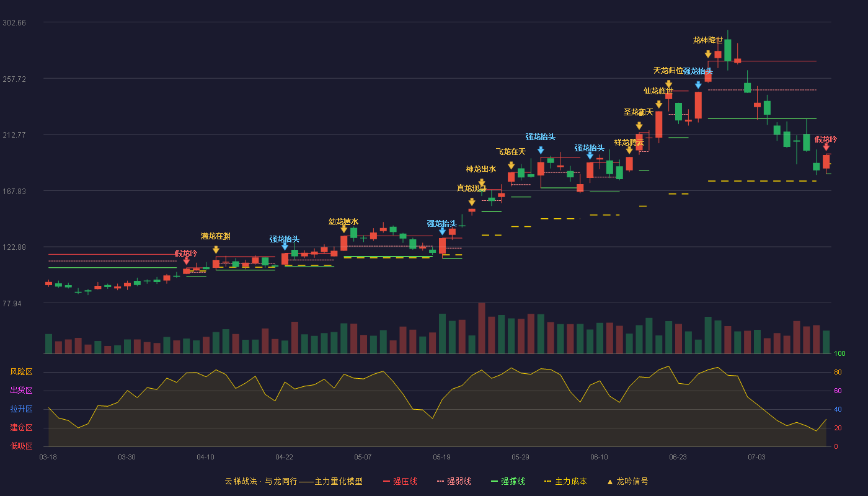Click the 05-19 date axis label
The height and width of the screenshot is (496, 868).
(441, 457)
